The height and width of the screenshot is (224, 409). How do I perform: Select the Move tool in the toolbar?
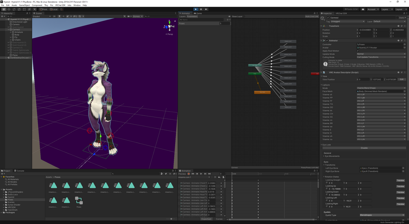[9, 9]
